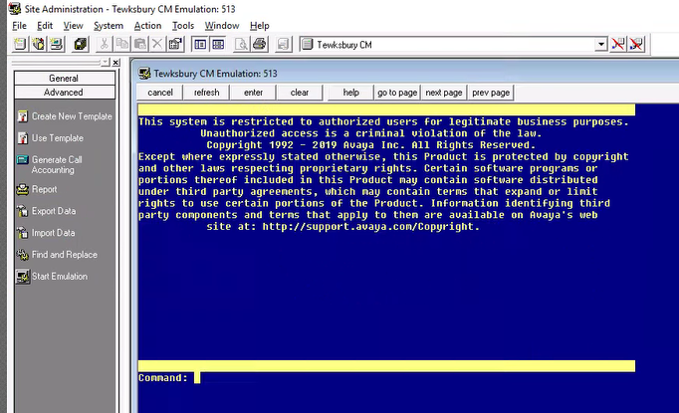The image size is (679, 413).
Task: Switch to the General tab
Action: click(65, 79)
